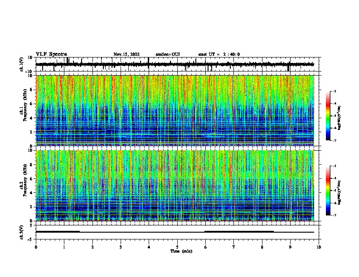Click inside the ch.1 frequency spectrogram
The image size is (359, 277).
point(175,110)
